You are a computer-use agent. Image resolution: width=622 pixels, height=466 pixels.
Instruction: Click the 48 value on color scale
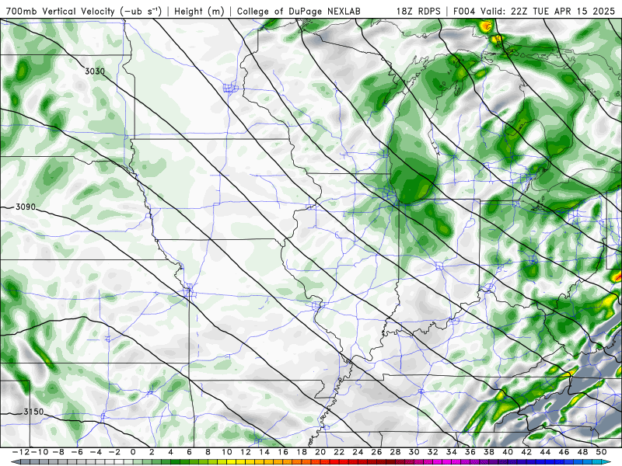(x=582, y=452)
